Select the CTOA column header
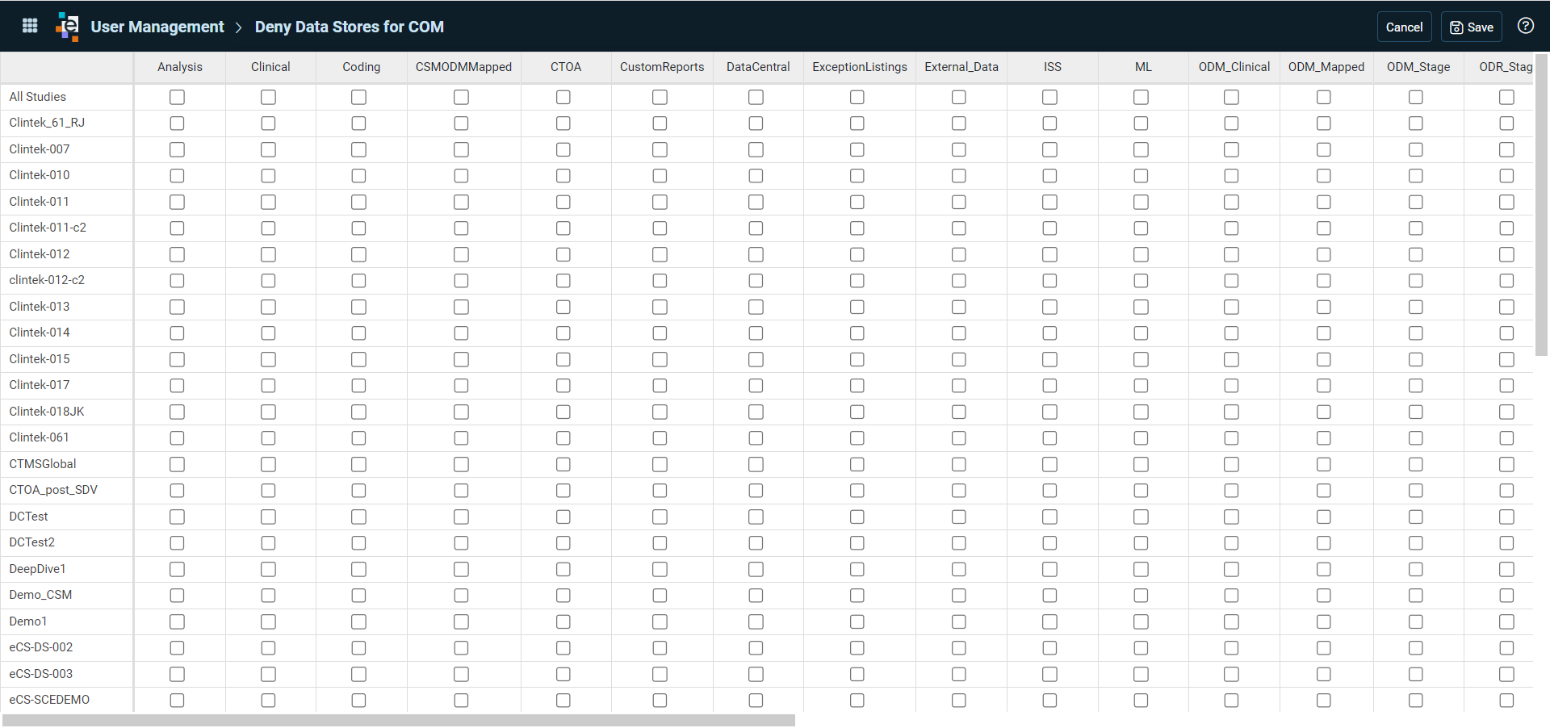 (x=565, y=67)
